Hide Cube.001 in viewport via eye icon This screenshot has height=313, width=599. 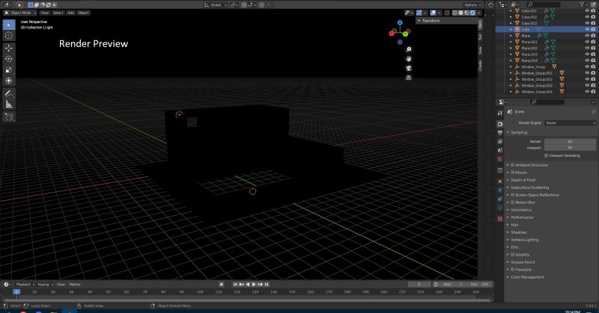click(587, 10)
